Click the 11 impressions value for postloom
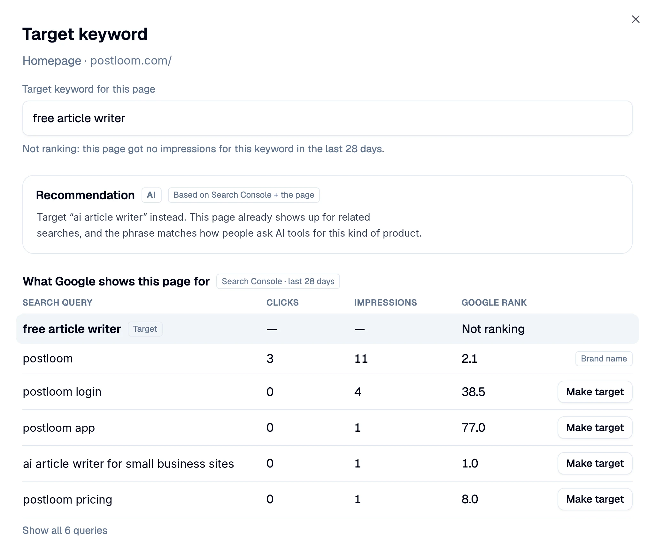Image resolution: width=655 pixels, height=547 pixels. pyautogui.click(x=361, y=359)
